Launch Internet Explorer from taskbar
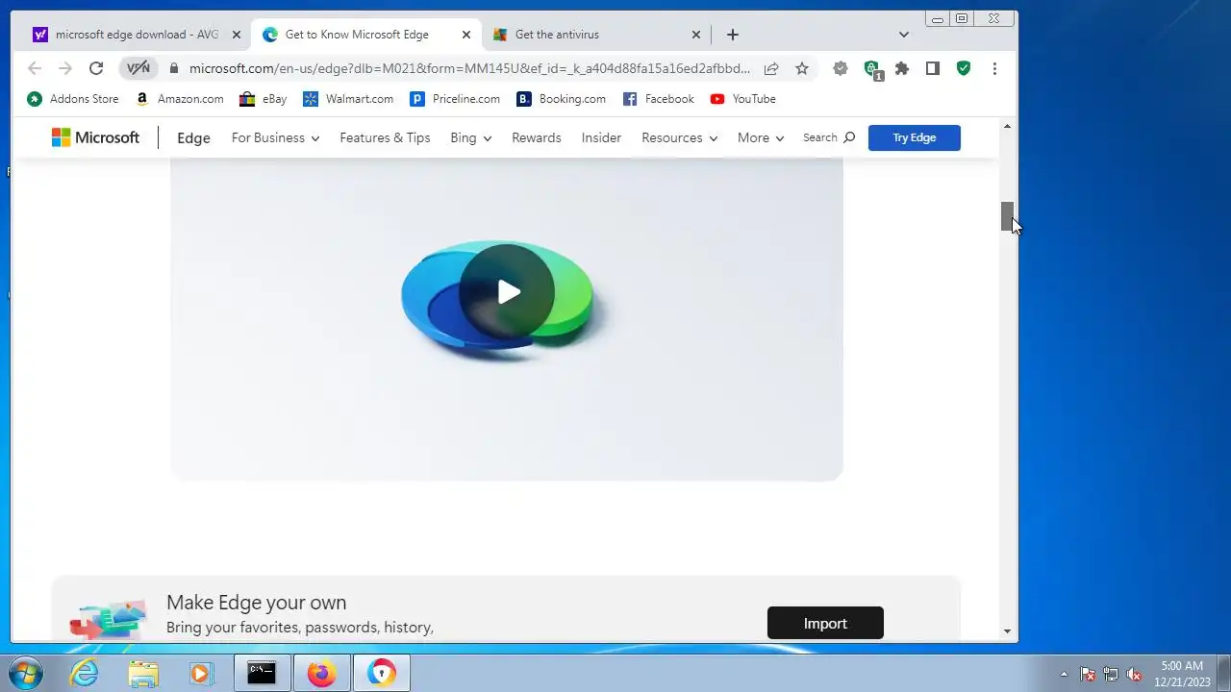This screenshot has height=692, width=1231. 85,673
